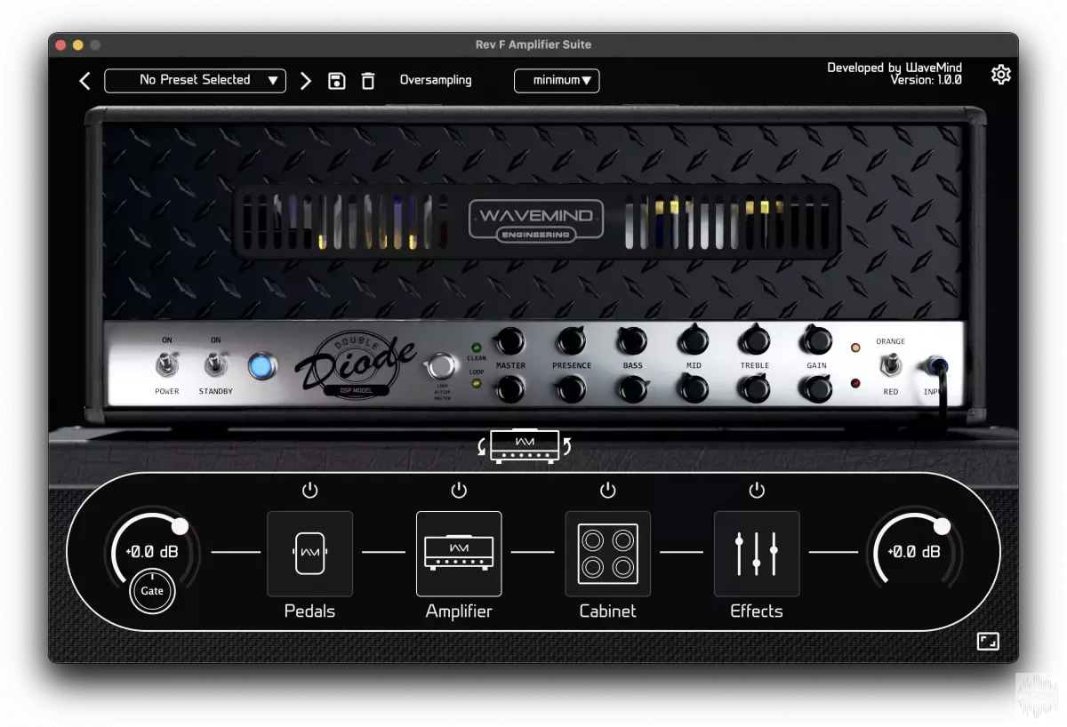The height and width of the screenshot is (727, 1067).
Task: Click the Developed by WaveMind text
Action: click(x=895, y=68)
